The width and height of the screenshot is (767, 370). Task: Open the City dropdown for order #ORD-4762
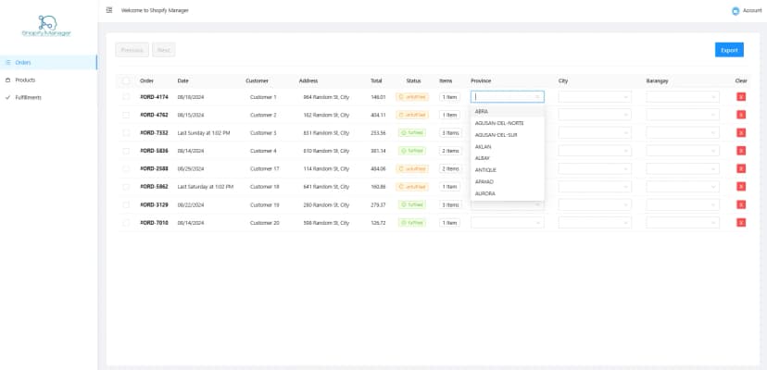[x=595, y=115]
